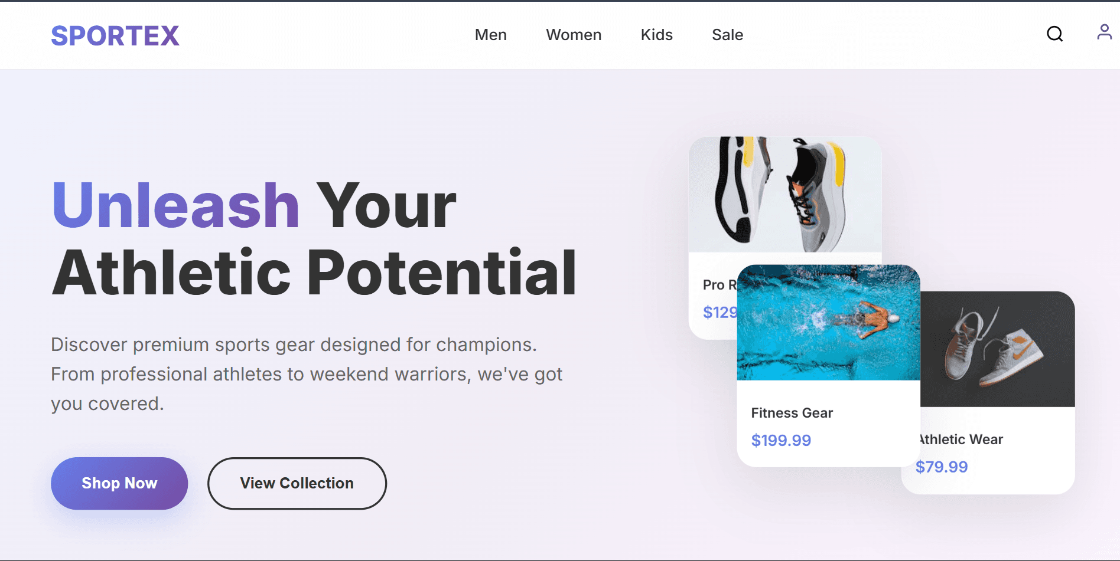Select the Fitness Gear product title
1120x561 pixels.
pyautogui.click(x=792, y=413)
